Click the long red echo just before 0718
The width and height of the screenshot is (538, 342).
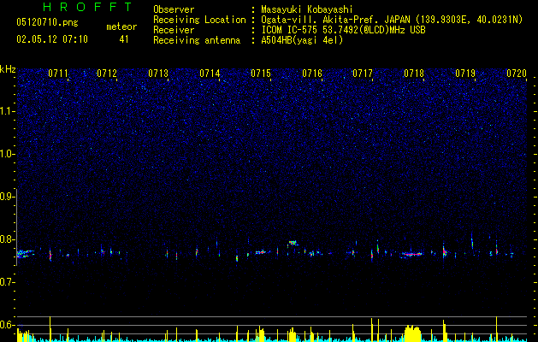click(411, 254)
